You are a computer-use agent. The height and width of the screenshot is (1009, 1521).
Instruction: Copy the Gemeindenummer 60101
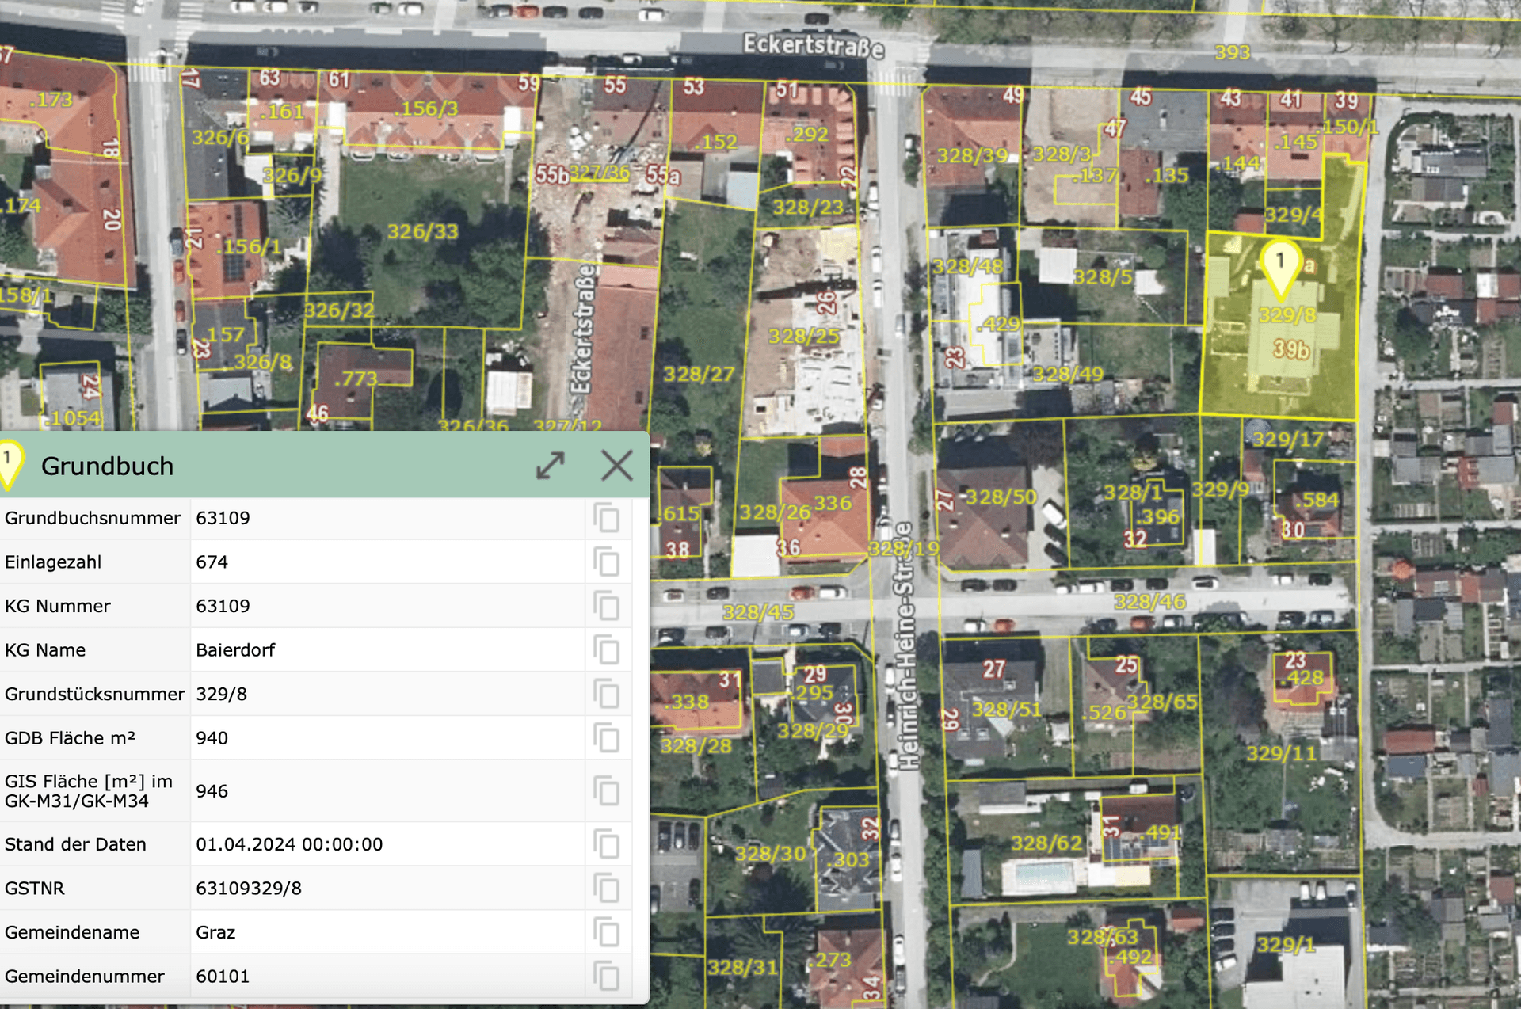click(607, 977)
